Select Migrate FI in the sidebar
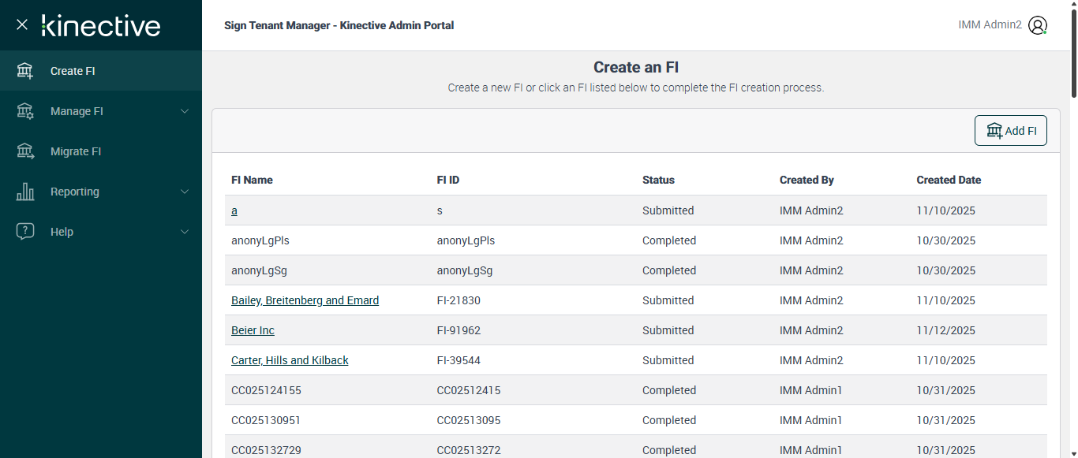Viewport: 1078px width, 458px height. [76, 151]
